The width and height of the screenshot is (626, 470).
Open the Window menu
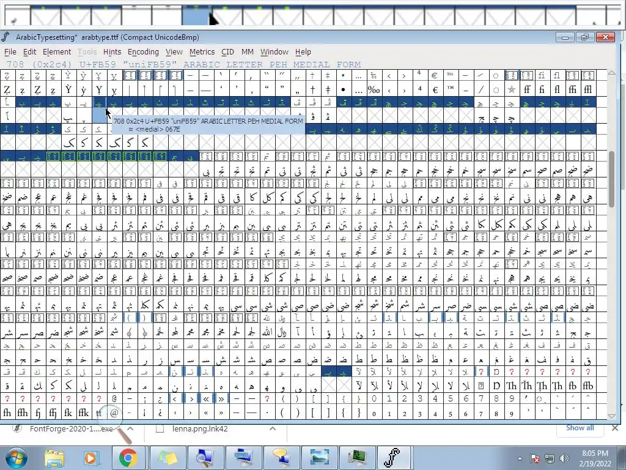click(274, 52)
